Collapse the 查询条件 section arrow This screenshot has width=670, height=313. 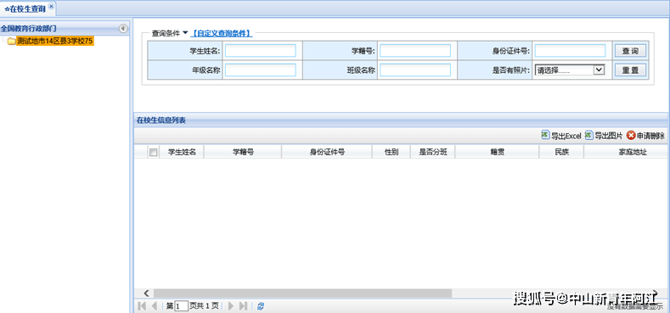(x=185, y=33)
